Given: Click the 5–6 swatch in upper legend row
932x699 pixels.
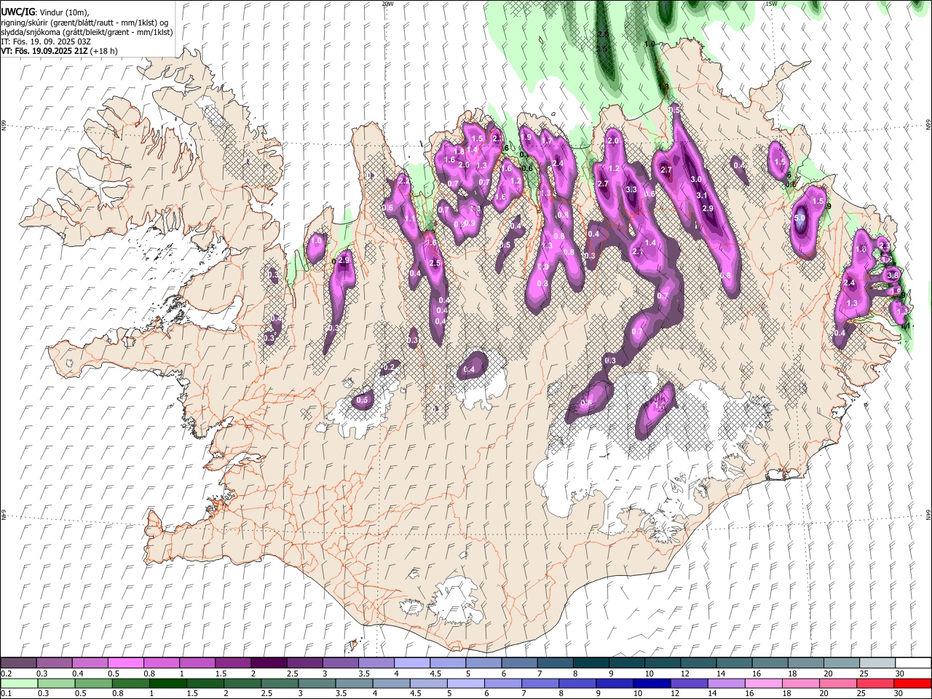Looking at the screenshot, I should point(483,663).
